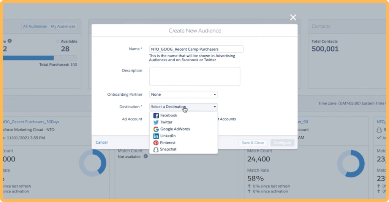
Task: Choose the Google AdWords logo icon
Action: [x=156, y=129]
